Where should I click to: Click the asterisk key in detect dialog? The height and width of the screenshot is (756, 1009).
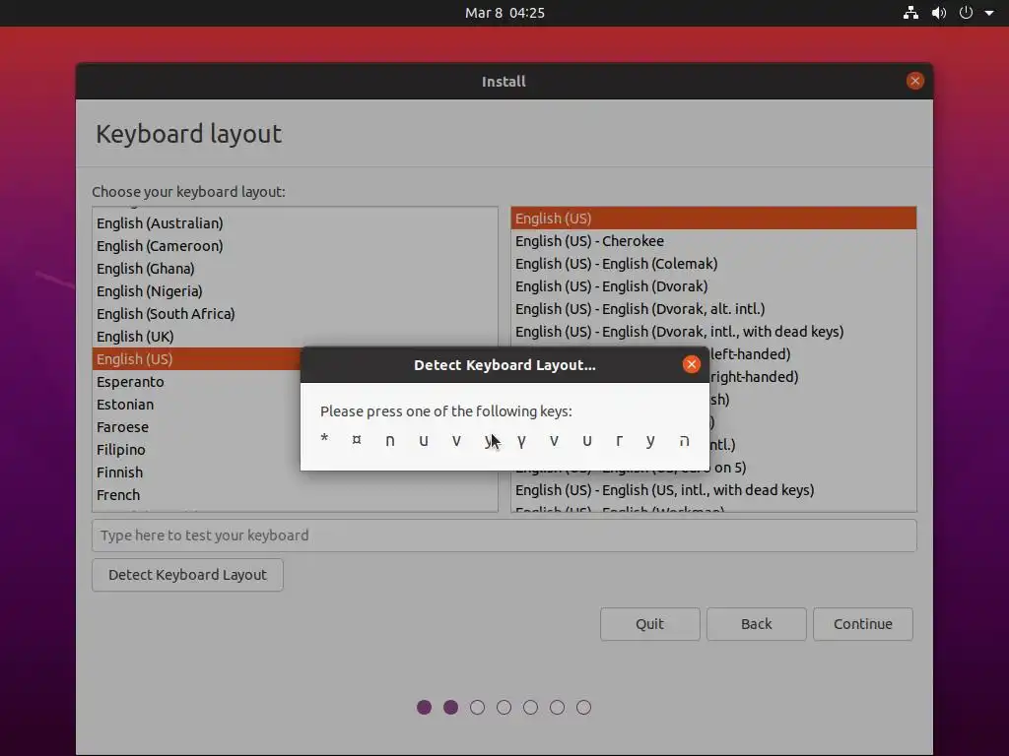(324, 439)
